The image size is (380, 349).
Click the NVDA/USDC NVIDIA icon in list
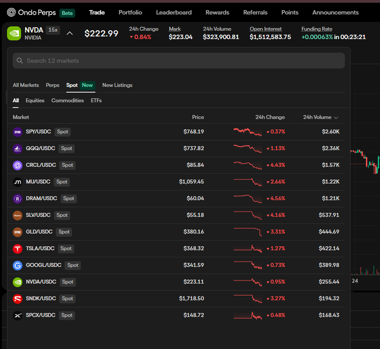tap(17, 282)
